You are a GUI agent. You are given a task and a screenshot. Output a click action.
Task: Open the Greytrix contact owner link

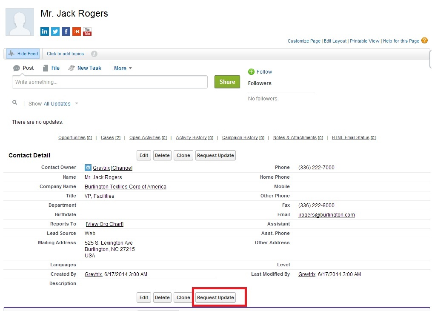(101, 168)
